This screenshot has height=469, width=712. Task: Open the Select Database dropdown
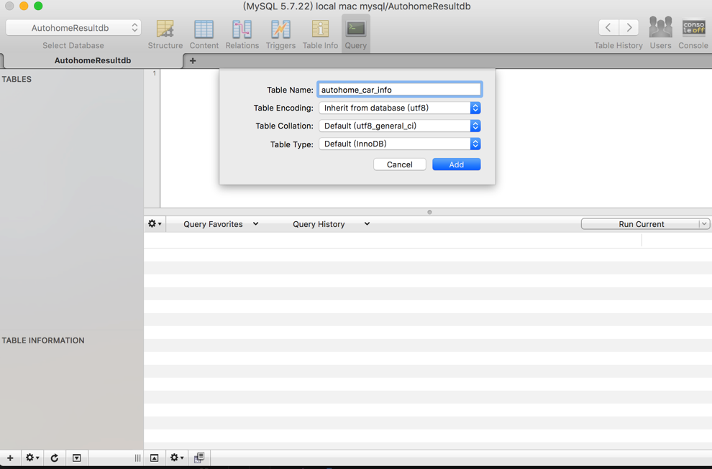click(x=73, y=28)
